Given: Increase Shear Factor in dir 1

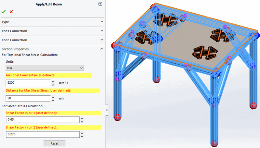Looking at the screenshot, I should tap(82, 118).
